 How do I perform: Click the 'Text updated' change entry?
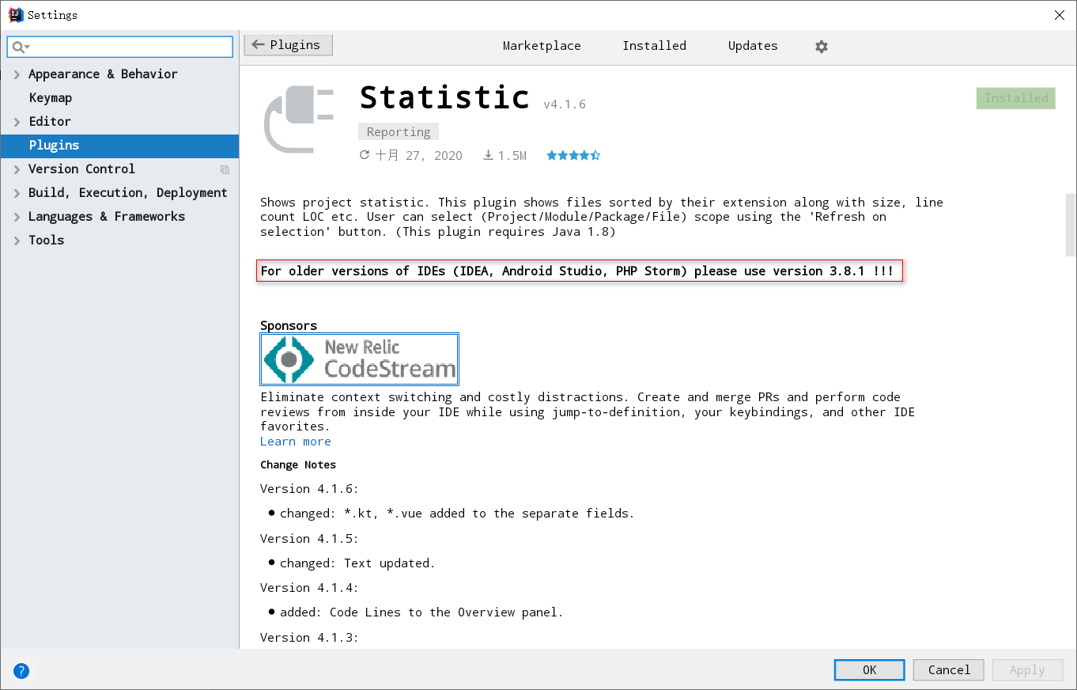tap(357, 563)
